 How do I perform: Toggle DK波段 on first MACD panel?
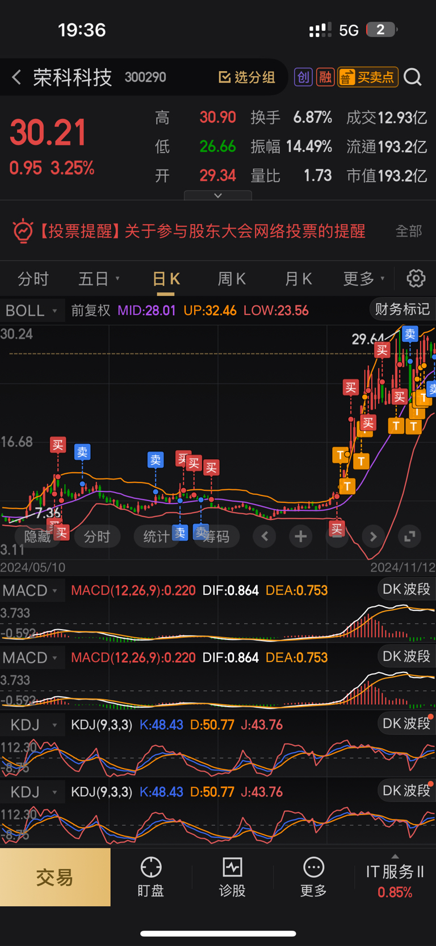tap(406, 589)
